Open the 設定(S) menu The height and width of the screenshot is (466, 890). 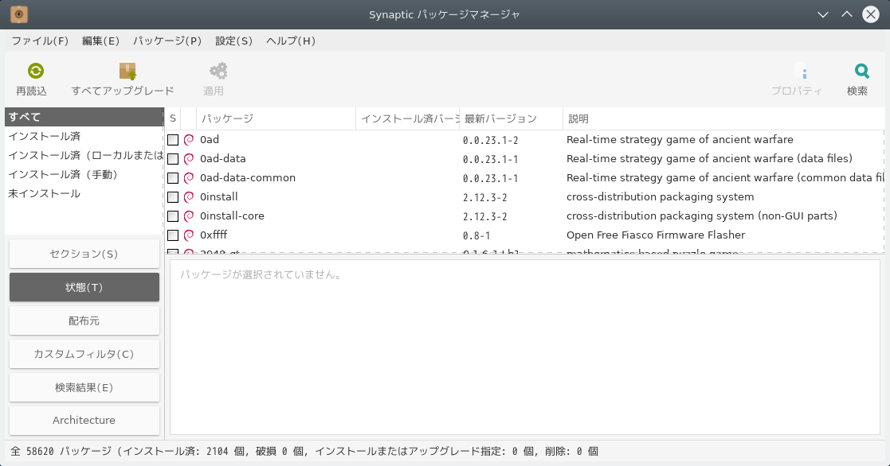click(x=233, y=41)
